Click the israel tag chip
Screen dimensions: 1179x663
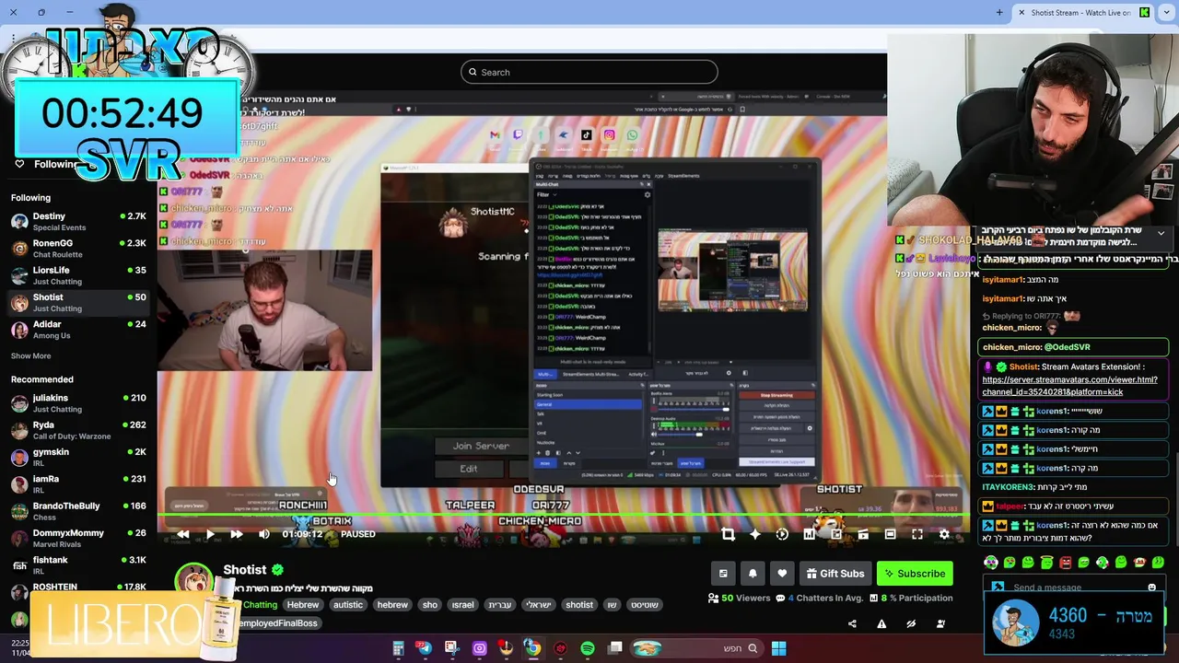[x=462, y=605]
